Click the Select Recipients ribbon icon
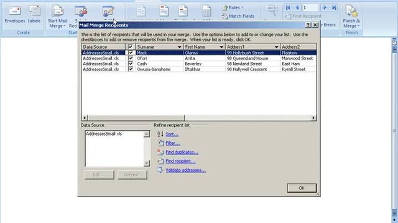Screen dimensions: 398x223 coord(81,12)
